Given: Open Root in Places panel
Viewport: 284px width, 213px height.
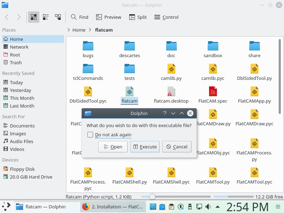Looking at the screenshot, I should [x=33, y=55].
